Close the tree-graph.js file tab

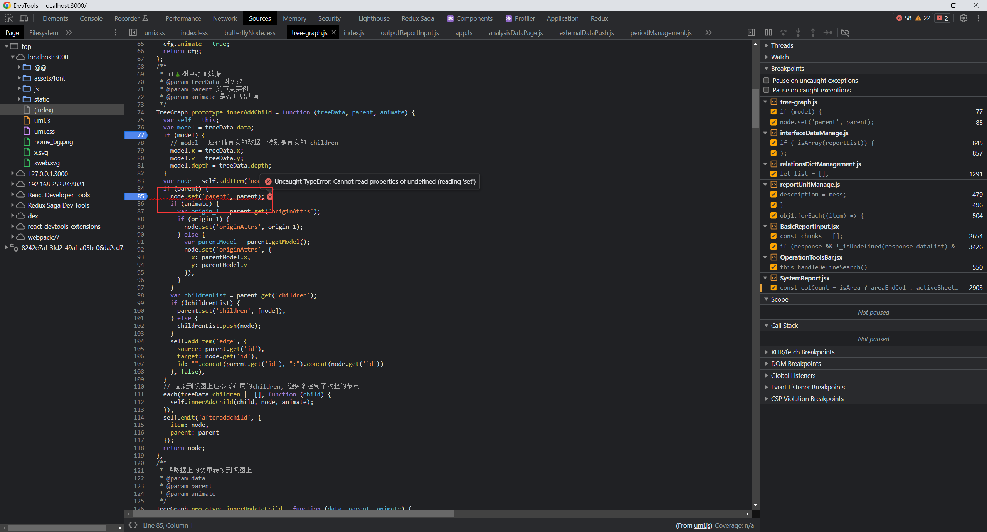click(334, 33)
